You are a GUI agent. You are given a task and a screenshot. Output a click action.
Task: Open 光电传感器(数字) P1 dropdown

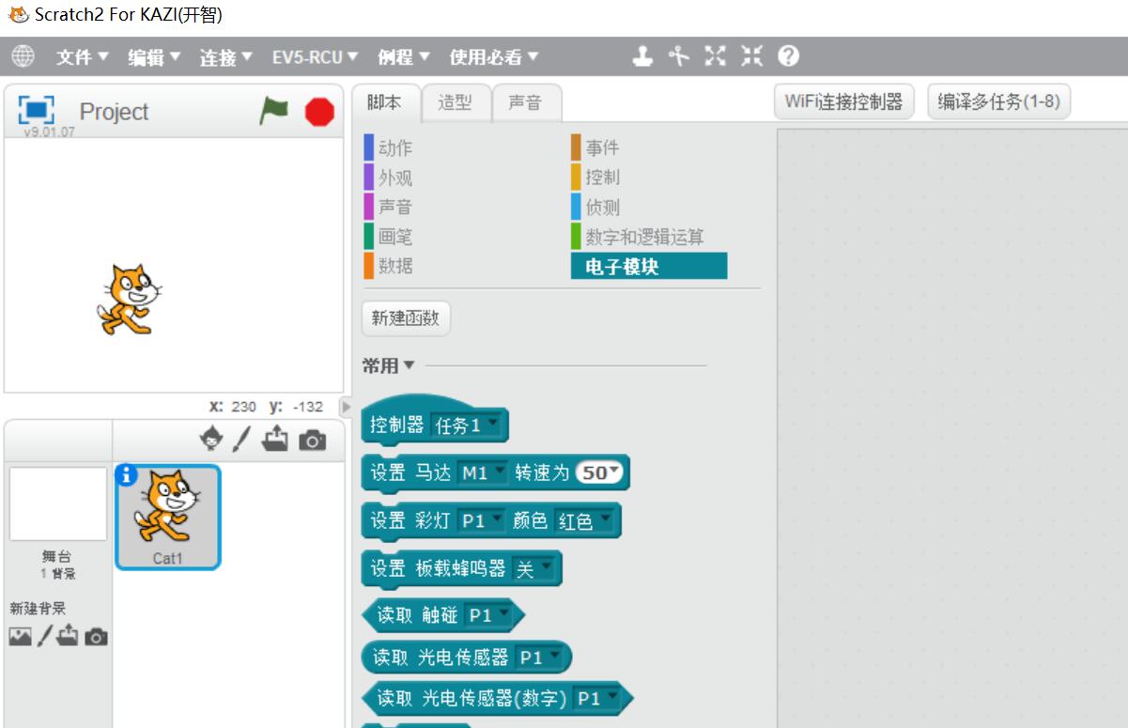(599, 698)
